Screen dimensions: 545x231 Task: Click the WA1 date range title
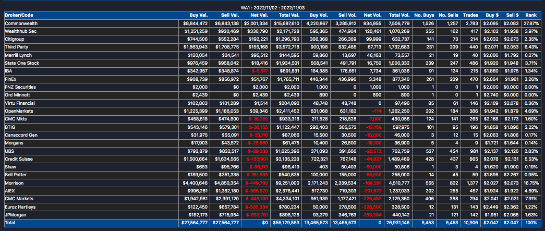pyautogui.click(x=273, y=7)
